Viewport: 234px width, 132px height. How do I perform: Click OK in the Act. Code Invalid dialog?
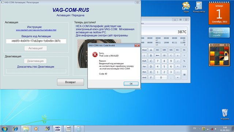point(131,84)
